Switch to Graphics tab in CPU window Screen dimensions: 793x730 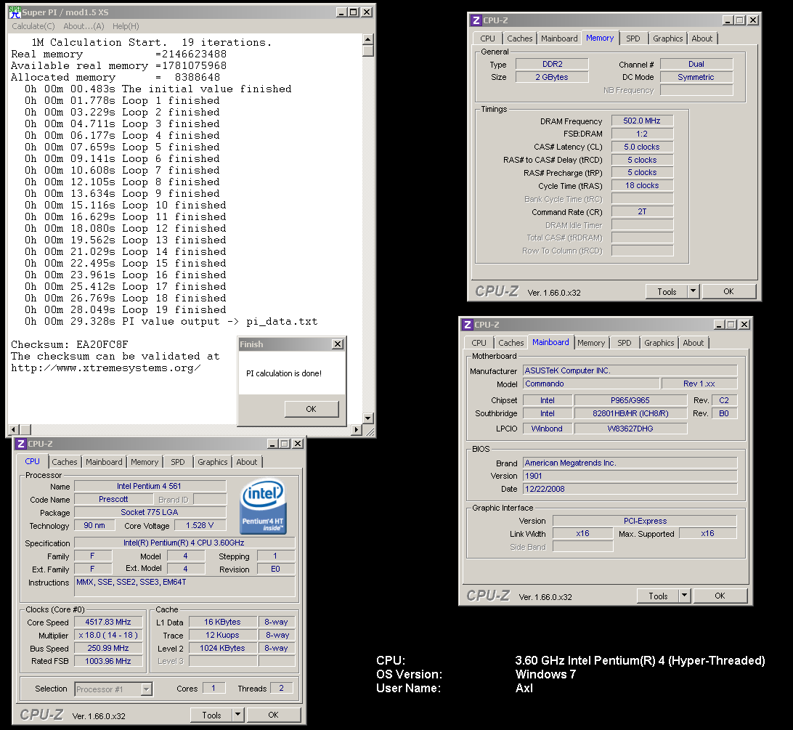(212, 462)
